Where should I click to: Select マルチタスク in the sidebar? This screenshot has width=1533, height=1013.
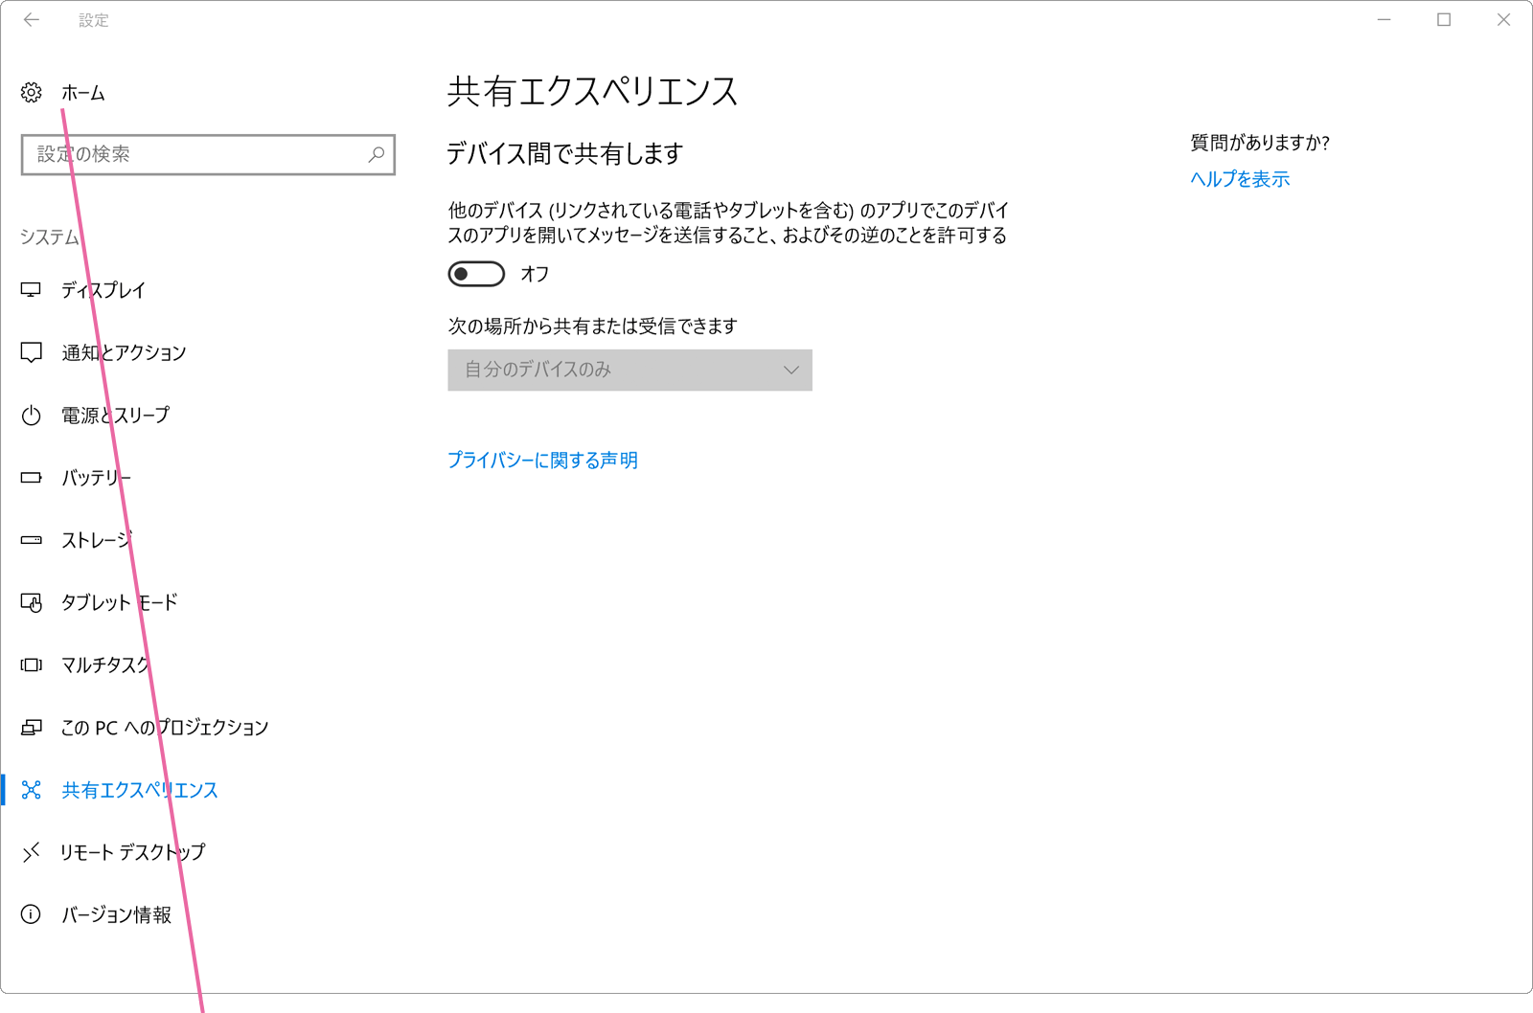pos(106,664)
